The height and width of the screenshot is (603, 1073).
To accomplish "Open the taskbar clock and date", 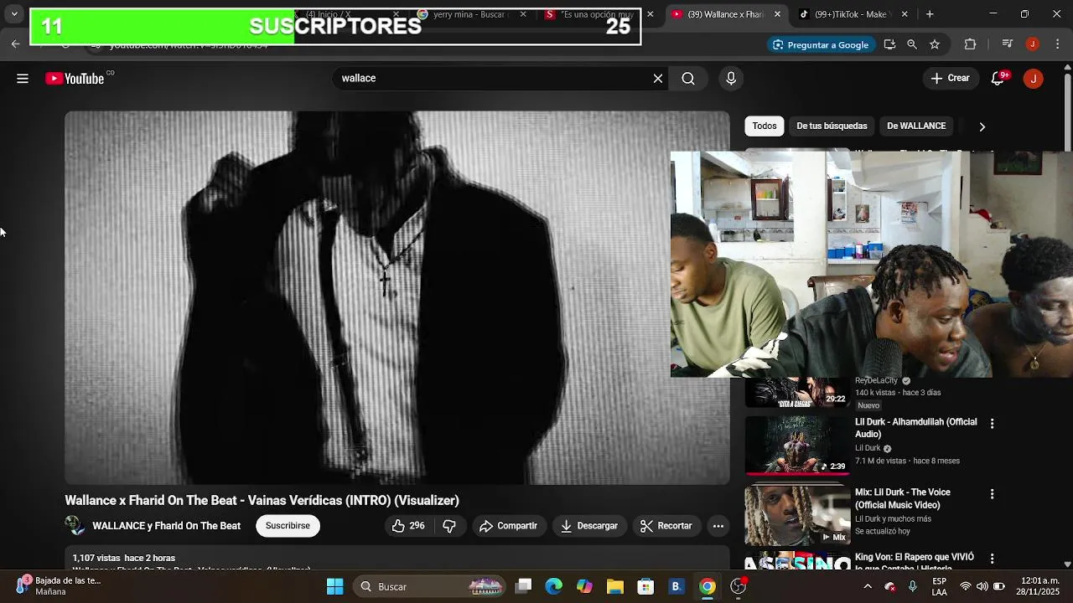I will pyautogui.click(x=1039, y=586).
